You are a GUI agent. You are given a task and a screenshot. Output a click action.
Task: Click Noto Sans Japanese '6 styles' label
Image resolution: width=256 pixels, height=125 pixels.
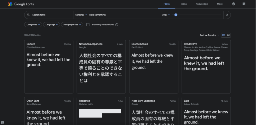[120, 44]
